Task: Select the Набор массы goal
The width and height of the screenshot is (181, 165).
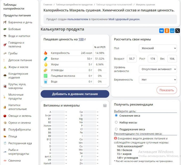Action: click(x=116, y=122)
